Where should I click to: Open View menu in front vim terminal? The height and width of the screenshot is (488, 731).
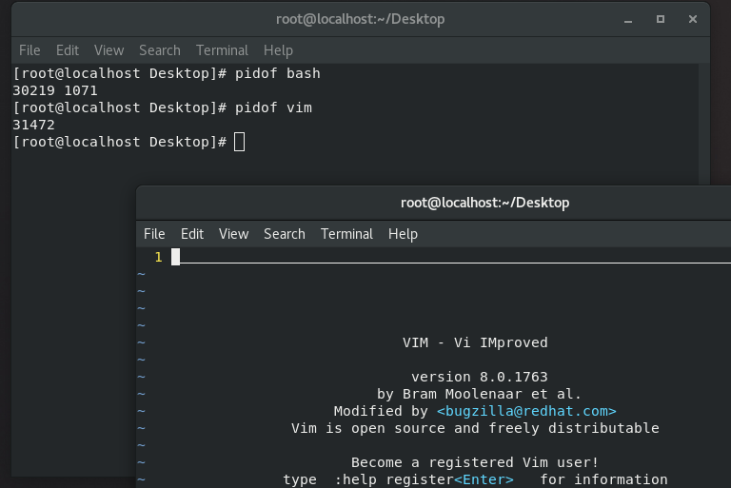coord(233,234)
